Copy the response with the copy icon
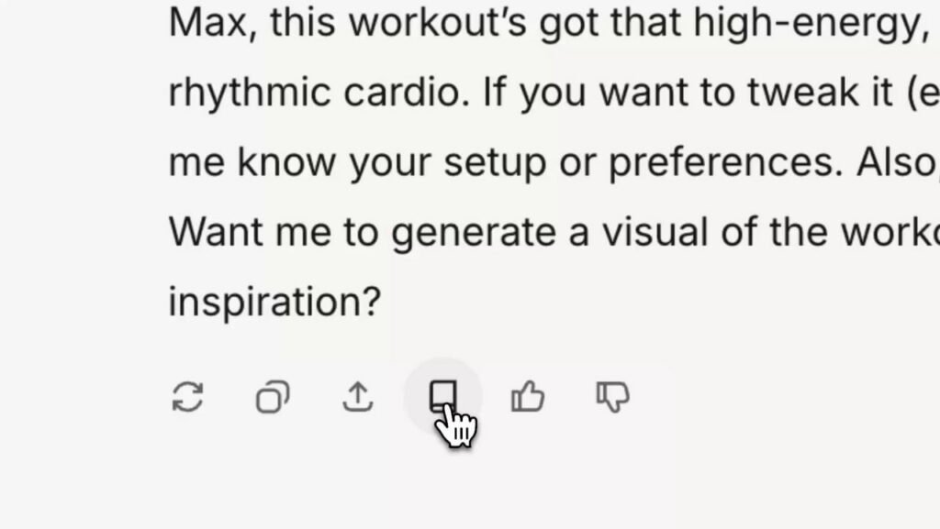 272,398
